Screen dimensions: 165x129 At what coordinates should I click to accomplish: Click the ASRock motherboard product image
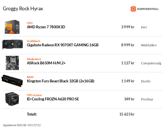tap(12, 63)
